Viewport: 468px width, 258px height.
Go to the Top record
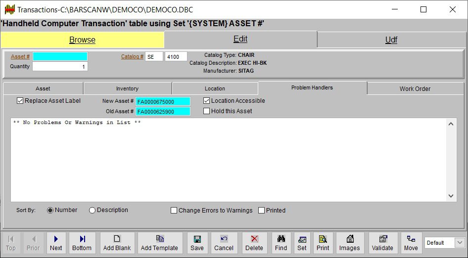(x=11, y=243)
